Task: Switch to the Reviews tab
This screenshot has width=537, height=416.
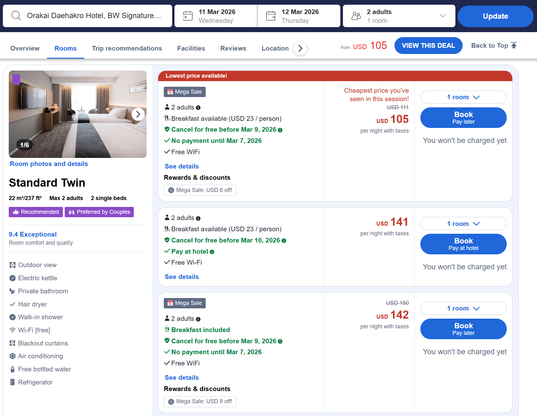Action: [233, 48]
